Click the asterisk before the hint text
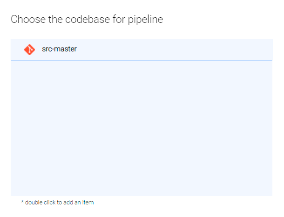 (22, 203)
